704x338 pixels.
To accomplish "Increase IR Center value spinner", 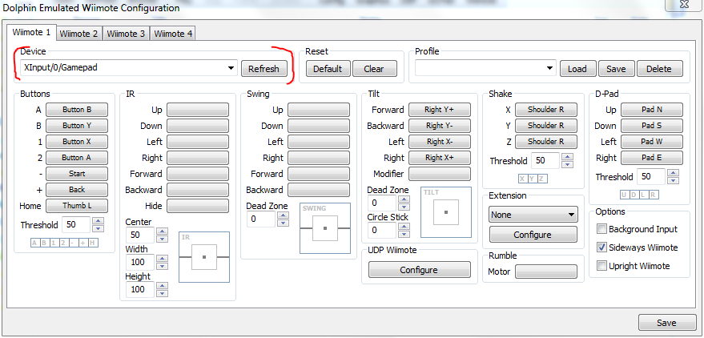I will click(x=162, y=231).
